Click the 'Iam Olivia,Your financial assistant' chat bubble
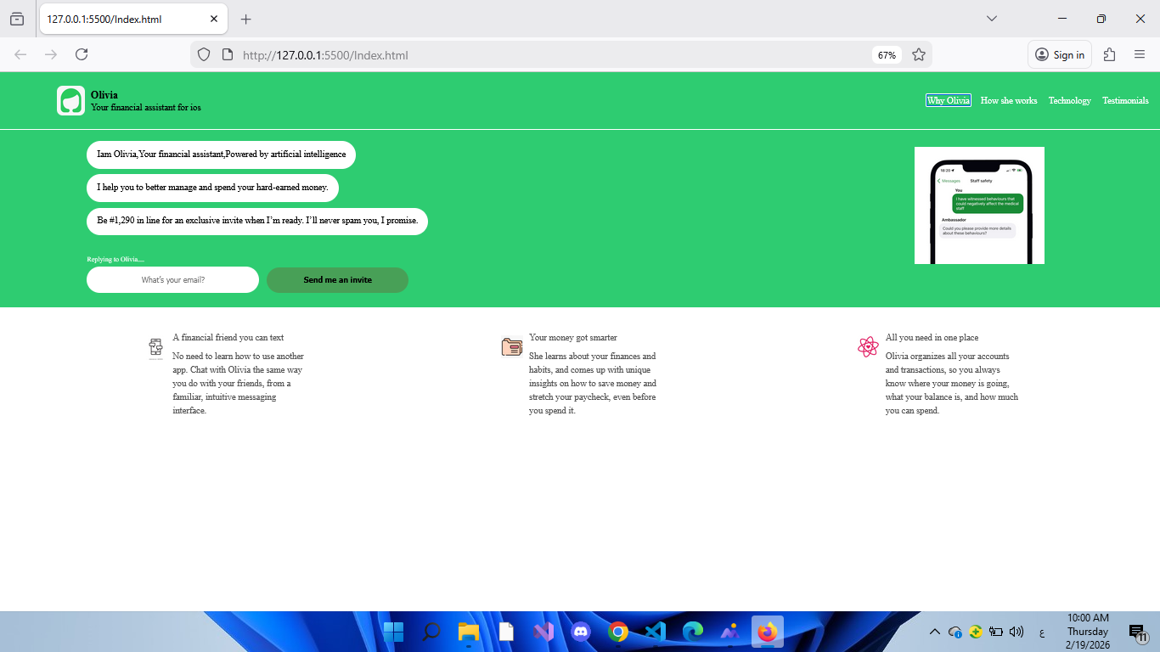 [x=221, y=155]
